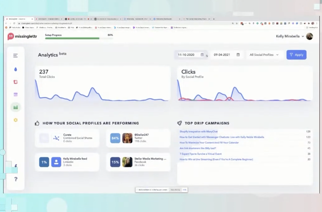Open calendar picker beside 11-10-2020
Image resolution: width=322 pixels, height=212 pixels.
[x=202, y=55]
